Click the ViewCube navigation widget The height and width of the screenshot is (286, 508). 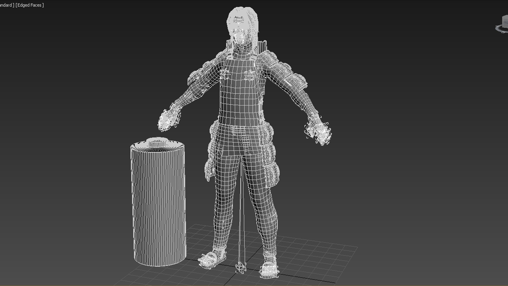click(502, 25)
